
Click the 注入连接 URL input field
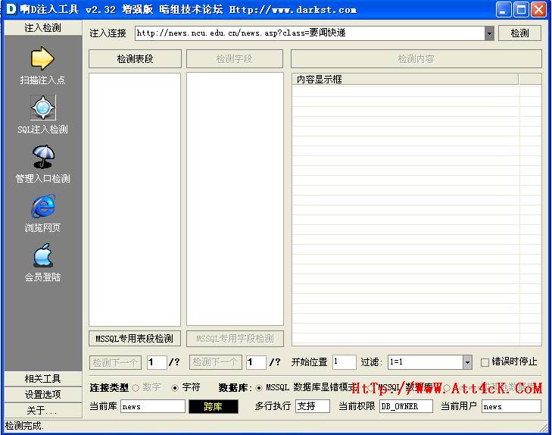pos(310,33)
